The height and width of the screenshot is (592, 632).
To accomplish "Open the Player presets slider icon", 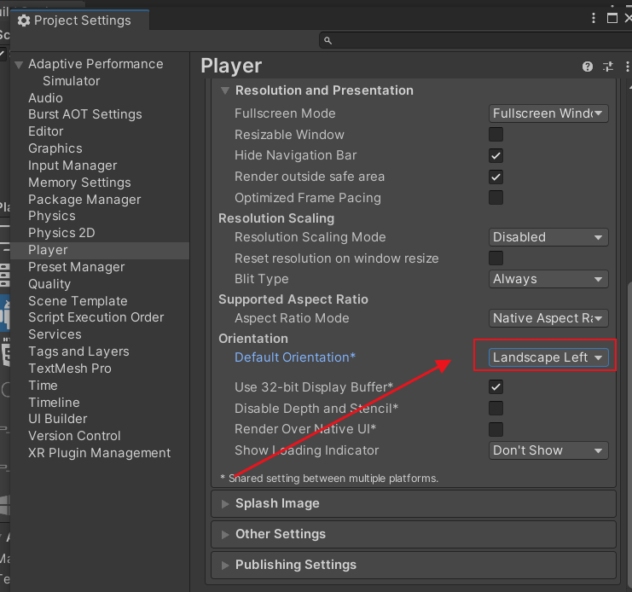I will 608,67.
